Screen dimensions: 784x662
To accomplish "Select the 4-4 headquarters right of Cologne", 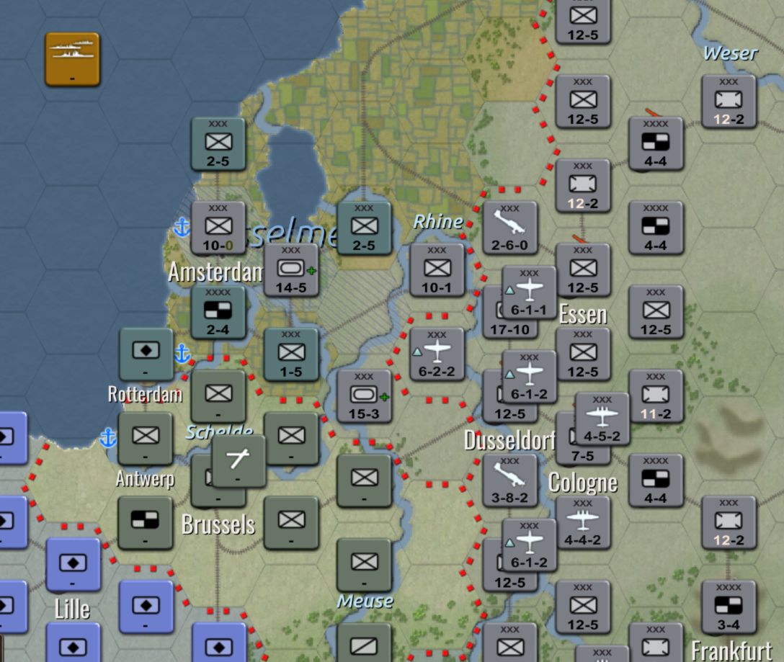I will pos(656,480).
